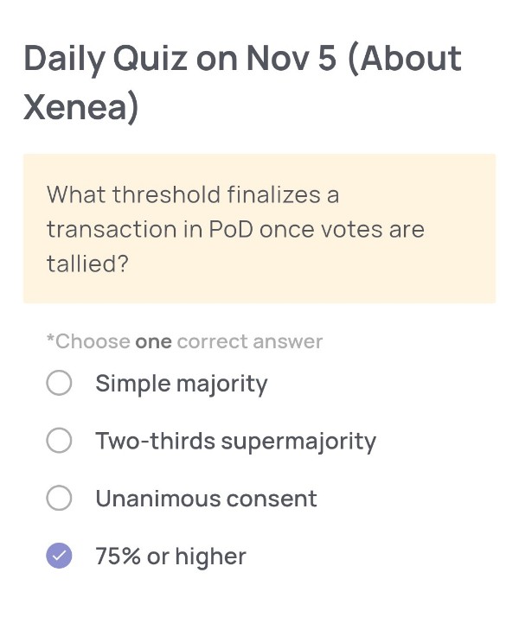Click the word 'Xenea)' in the title
519x617 pixels.
click(81, 109)
